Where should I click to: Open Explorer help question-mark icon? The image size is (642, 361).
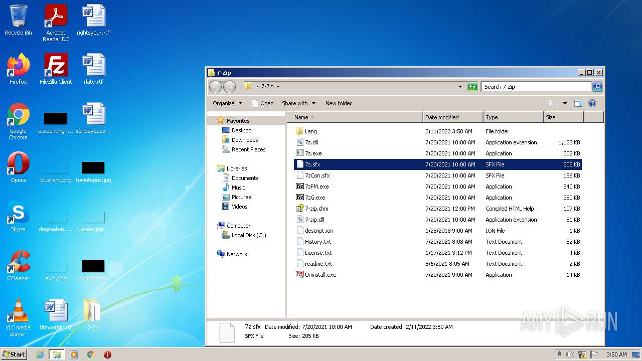tap(592, 103)
